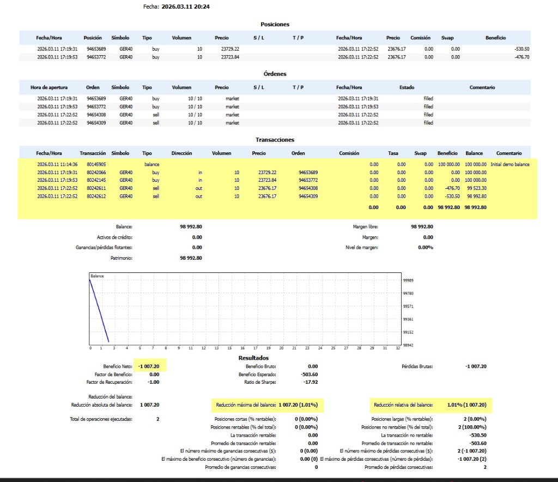Click the Órdenes section heading
The height and width of the screenshot is (482, 558).
[275, 74]
